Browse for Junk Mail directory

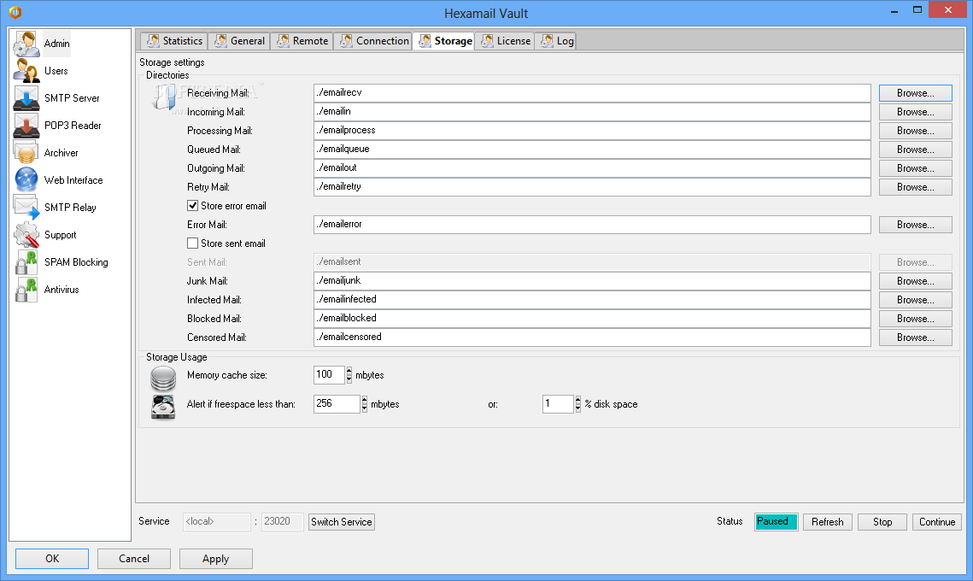click(x=915, y=281)
